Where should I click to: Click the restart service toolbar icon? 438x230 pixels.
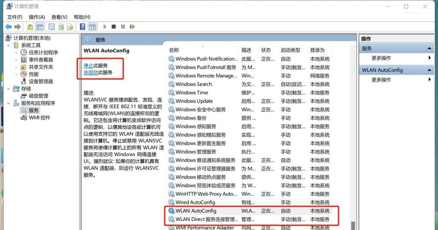point(132,27)
